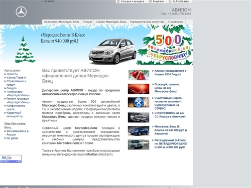
Task: Click the Автосалон sidebar section heading
Action: coord(12,70)
